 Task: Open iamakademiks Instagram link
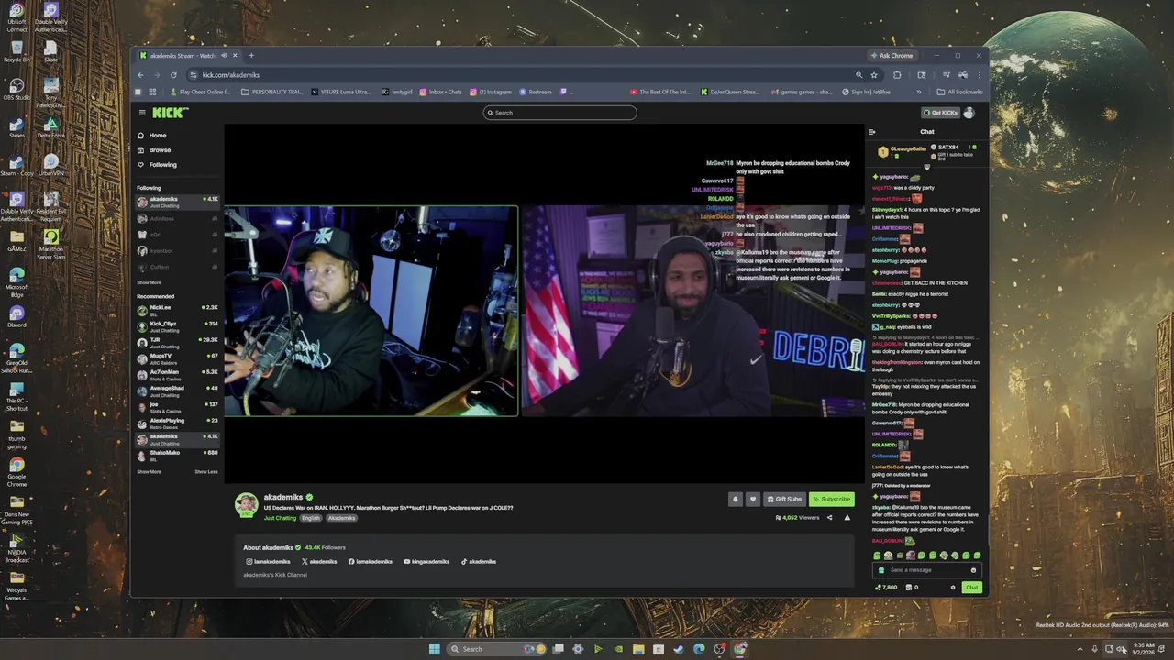[x=268, y=562]
